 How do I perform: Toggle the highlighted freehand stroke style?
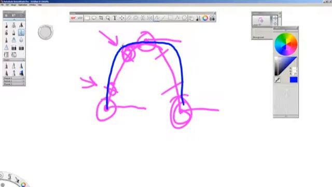click(157, 18)
